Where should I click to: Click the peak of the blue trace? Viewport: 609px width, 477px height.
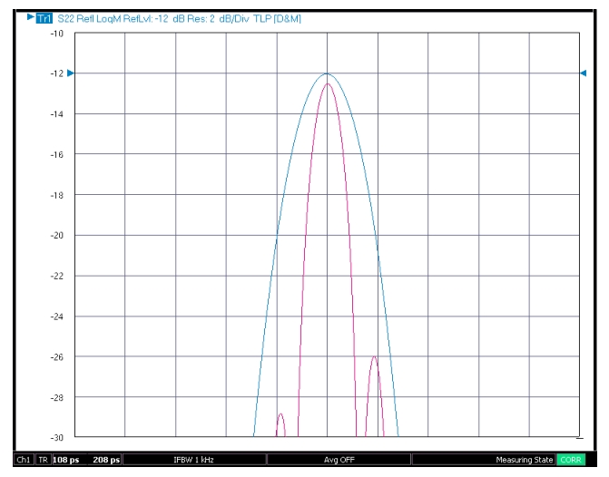[x=327, y=73]
